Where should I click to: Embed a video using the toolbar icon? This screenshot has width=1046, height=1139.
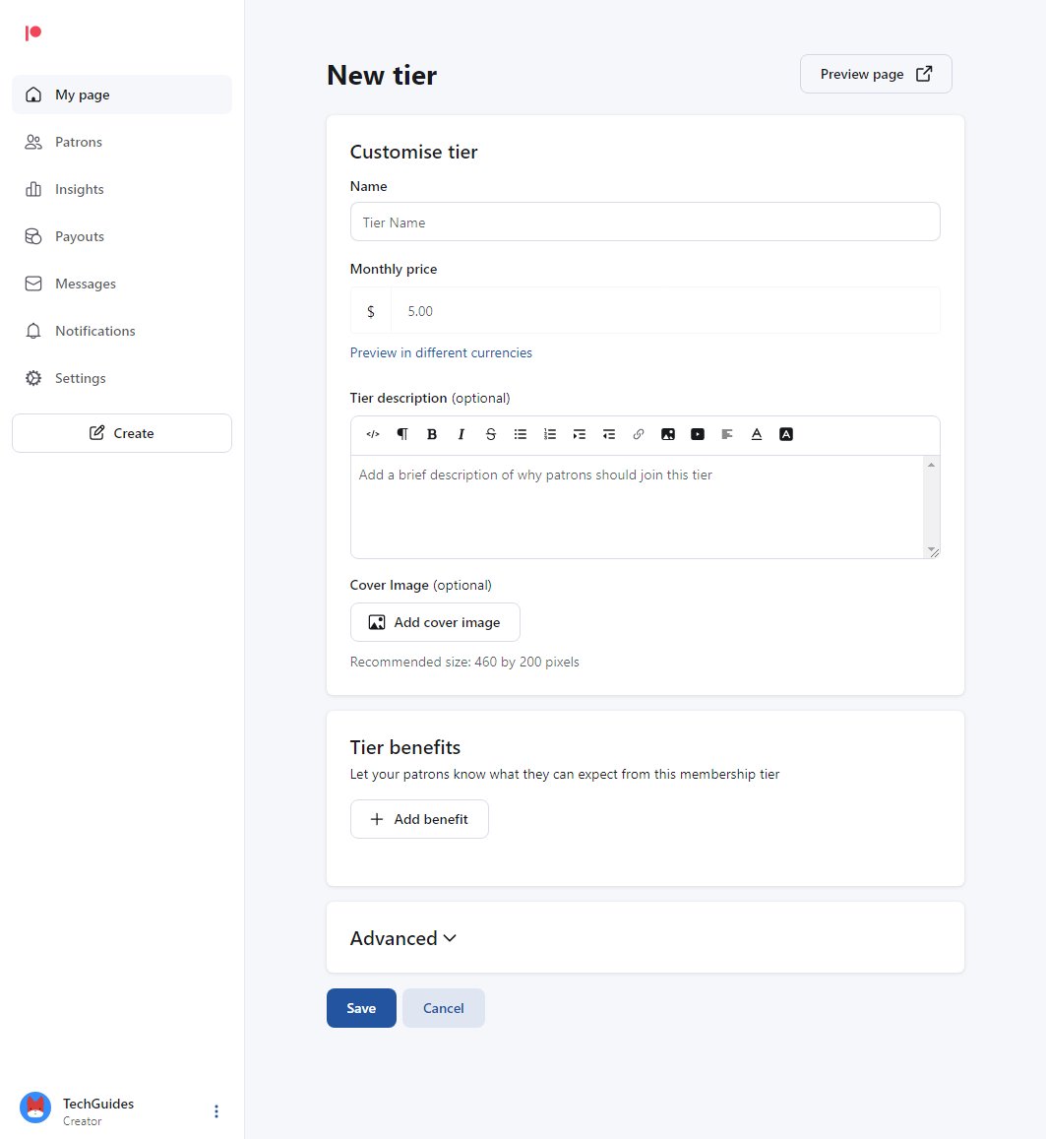tap(698, 434)
